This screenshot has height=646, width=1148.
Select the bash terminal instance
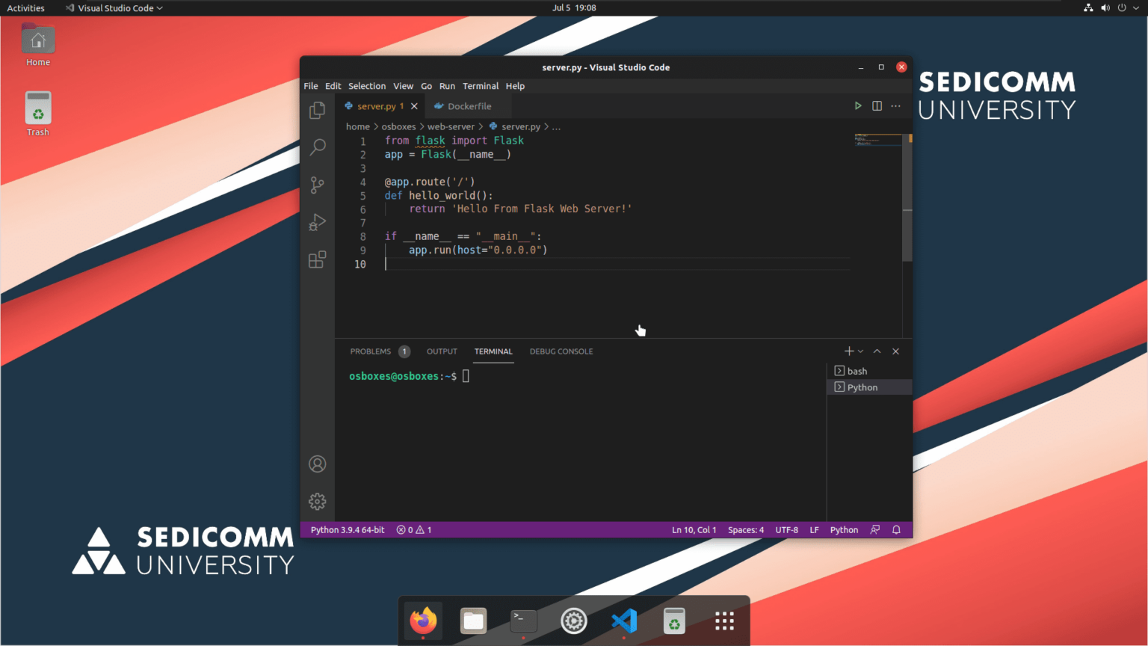(x=869, y=371)
